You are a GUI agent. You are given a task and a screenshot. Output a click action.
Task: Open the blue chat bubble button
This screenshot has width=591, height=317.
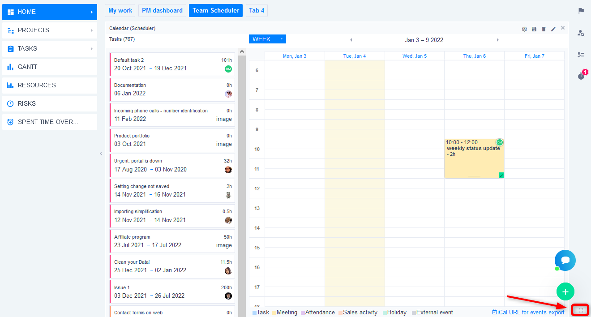(x=565, y=260)
